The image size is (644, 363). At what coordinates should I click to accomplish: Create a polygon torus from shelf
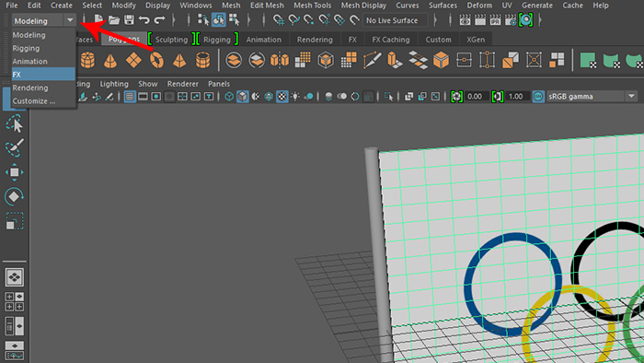click(x=156, y=61)
